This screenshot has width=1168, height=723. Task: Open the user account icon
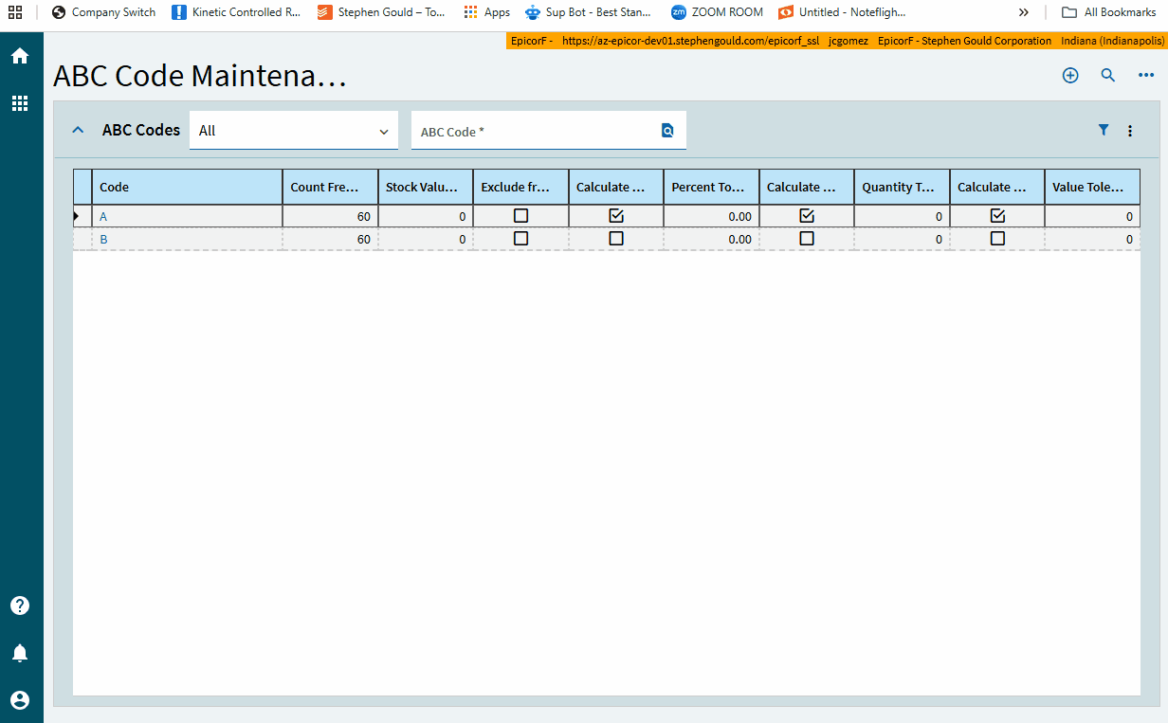(x=20, y=700)
